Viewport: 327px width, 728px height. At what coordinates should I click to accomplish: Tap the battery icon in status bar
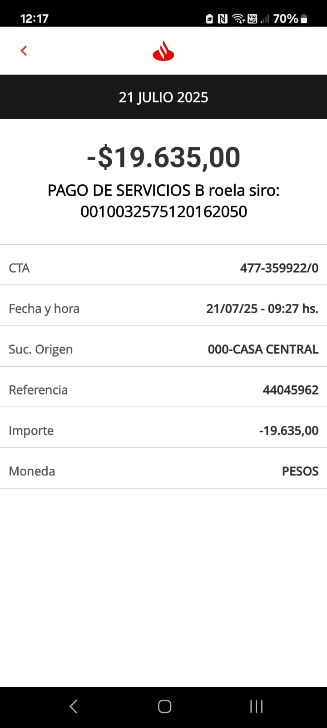coord(304,19)
